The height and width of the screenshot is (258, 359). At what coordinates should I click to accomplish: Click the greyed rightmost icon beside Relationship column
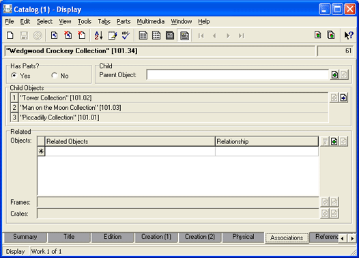343,141
